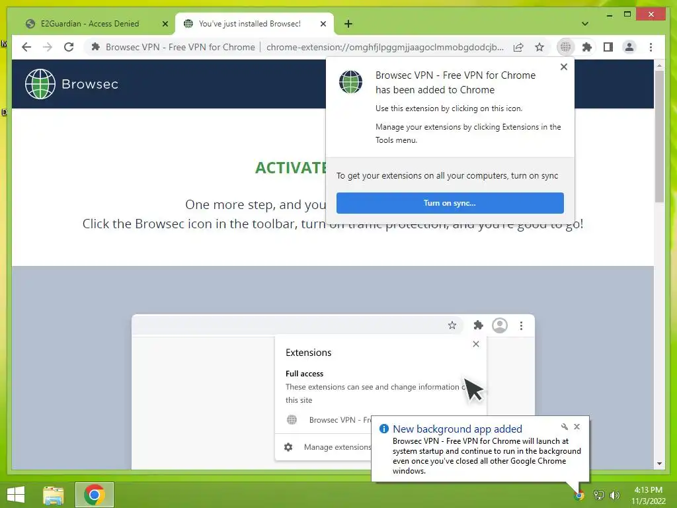Share this page using address bar icon
Screen dimensions: 677x508
click(x=518, y=47)
